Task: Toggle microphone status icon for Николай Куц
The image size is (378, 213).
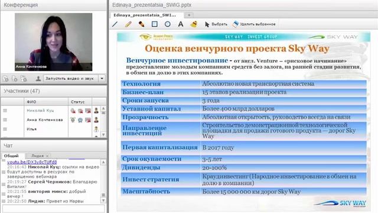Action: pos(73,111)
